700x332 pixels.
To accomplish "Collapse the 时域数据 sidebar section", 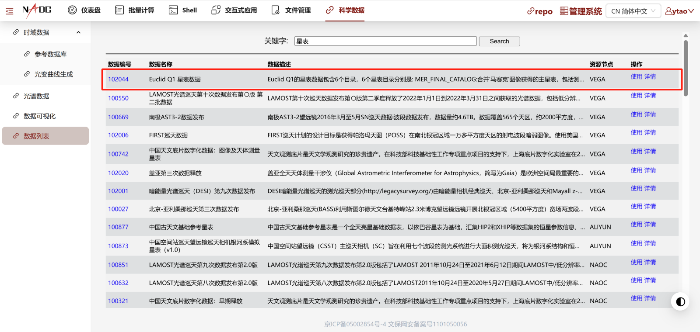I will point(78,32).
